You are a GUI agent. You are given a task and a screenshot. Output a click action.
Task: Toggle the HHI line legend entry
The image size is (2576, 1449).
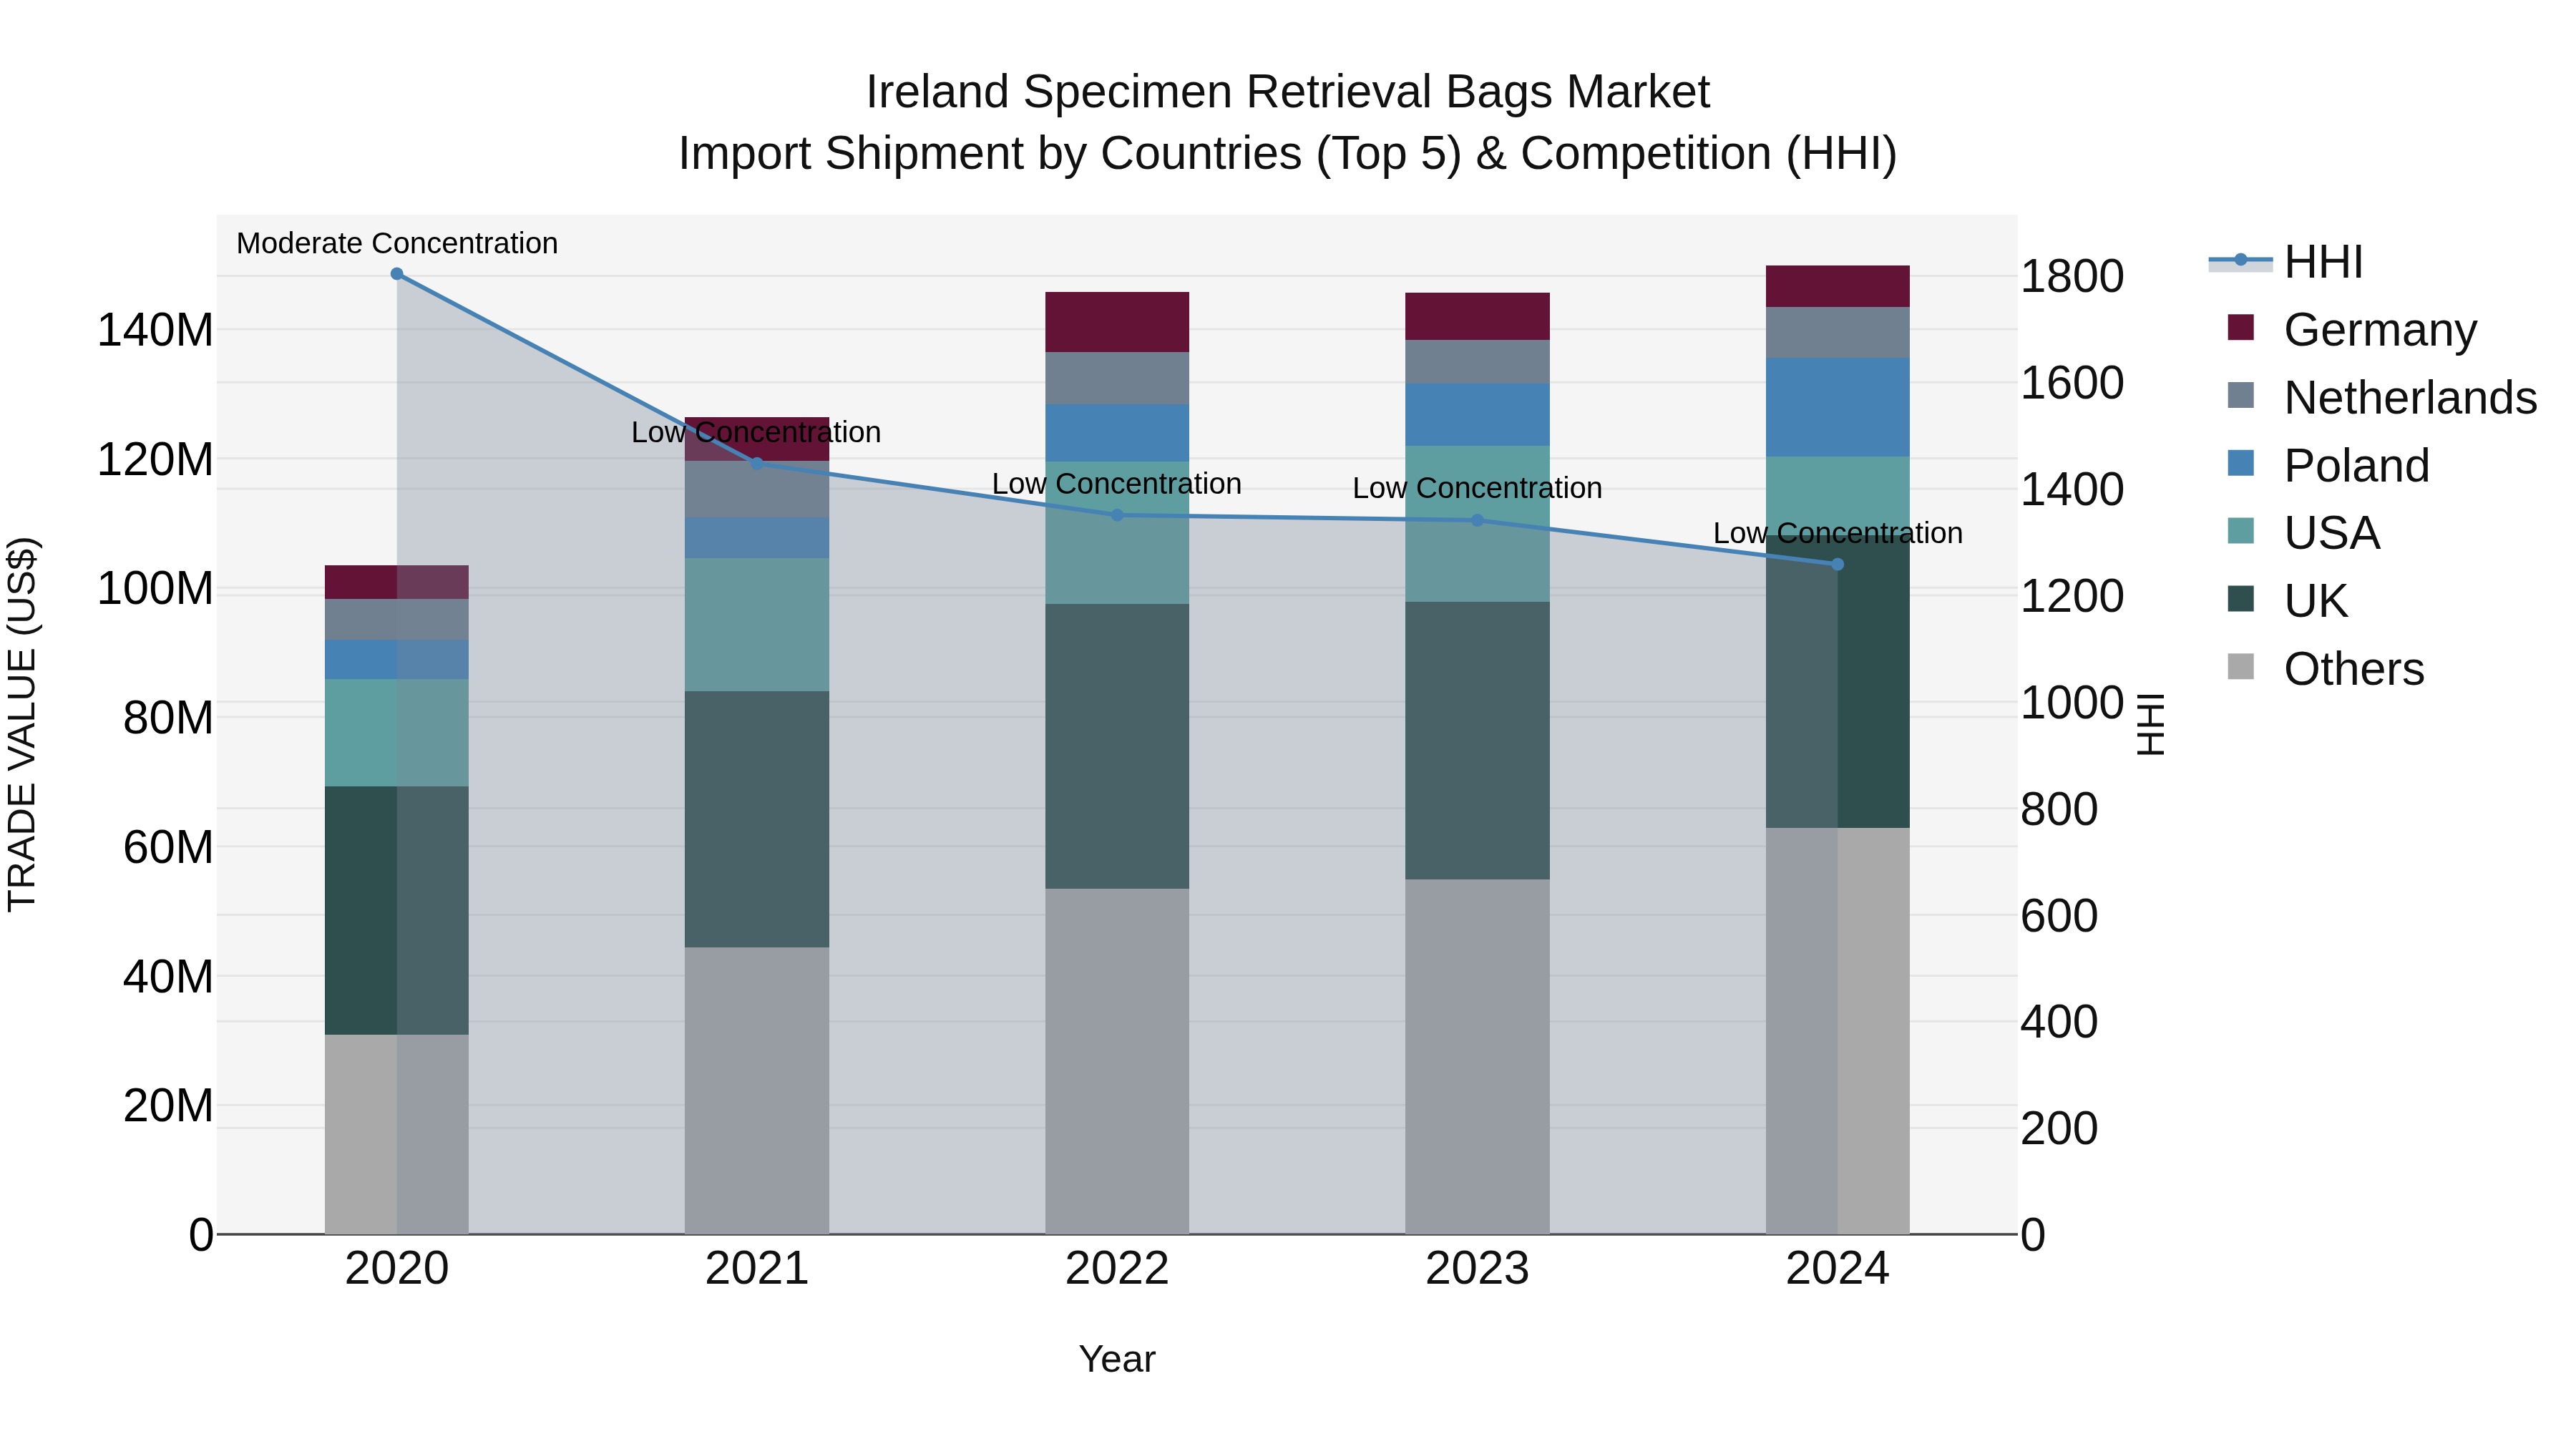pyautogui.click(x=2286, y=261)
